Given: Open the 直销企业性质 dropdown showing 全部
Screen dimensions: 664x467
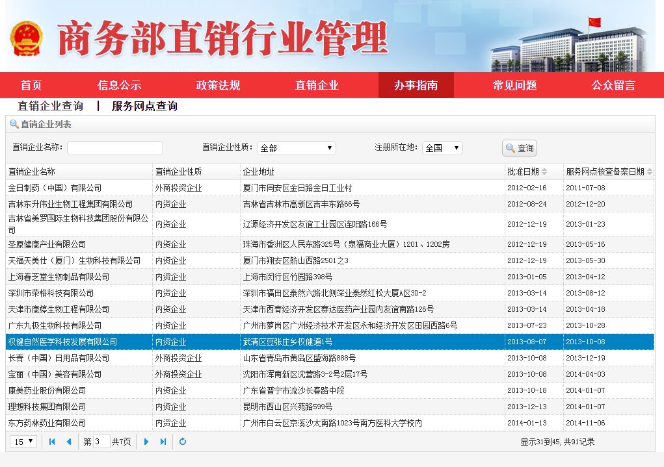Looking at the screenshot, I should (297, 148).
